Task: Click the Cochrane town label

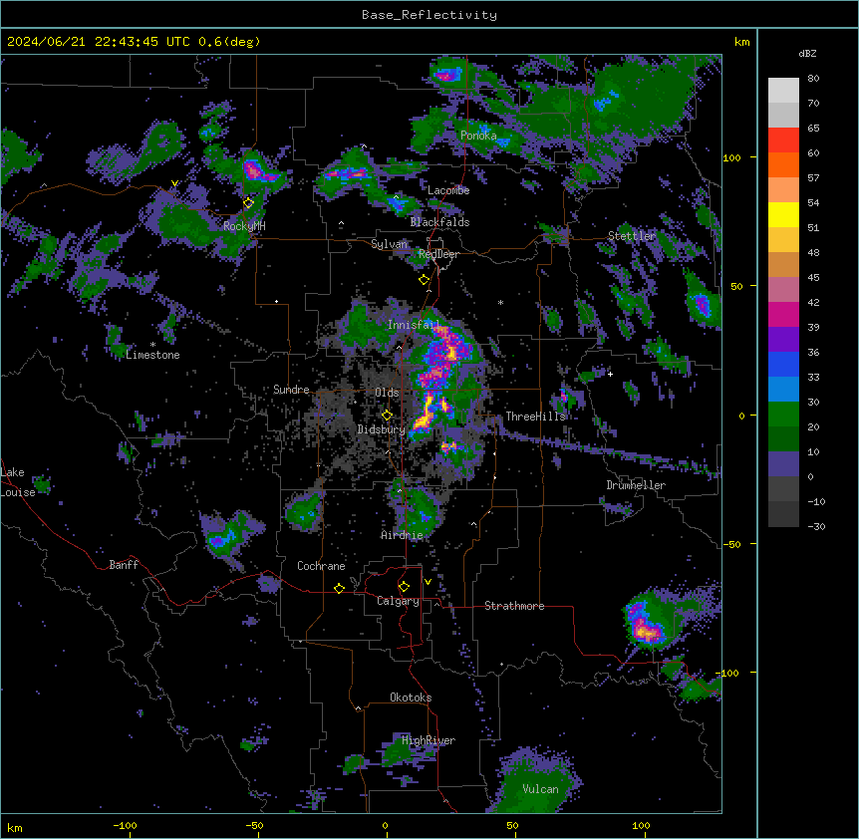Action: coord(321,566)
